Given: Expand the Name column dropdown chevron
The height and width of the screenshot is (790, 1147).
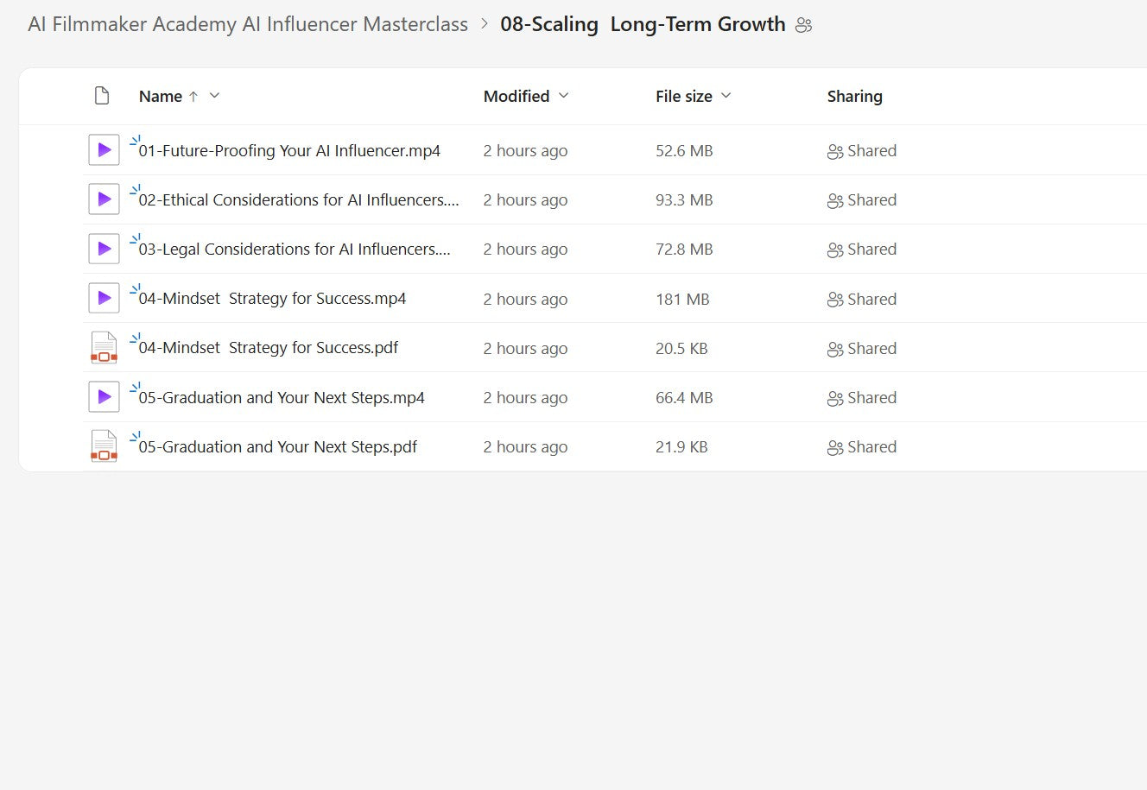Looking at the screenshot, I should point(215,96).
